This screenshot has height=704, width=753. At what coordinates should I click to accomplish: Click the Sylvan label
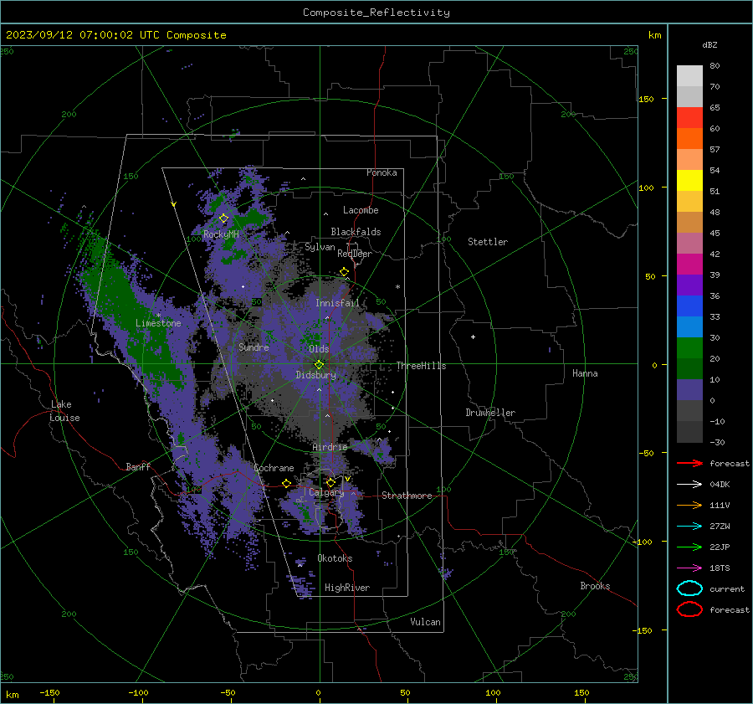(320, 247)
